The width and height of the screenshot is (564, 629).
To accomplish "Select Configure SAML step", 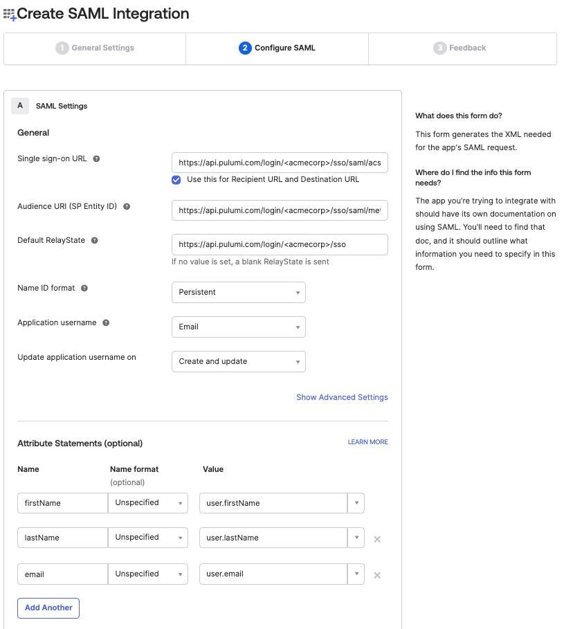I will coord(277,48).
